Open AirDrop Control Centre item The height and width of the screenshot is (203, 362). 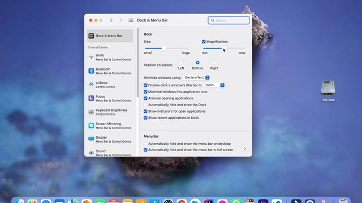point(110,85)
